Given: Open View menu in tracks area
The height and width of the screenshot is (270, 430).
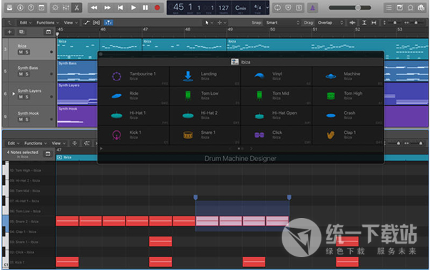Looking at the screenshot, I should click(71, 23).
